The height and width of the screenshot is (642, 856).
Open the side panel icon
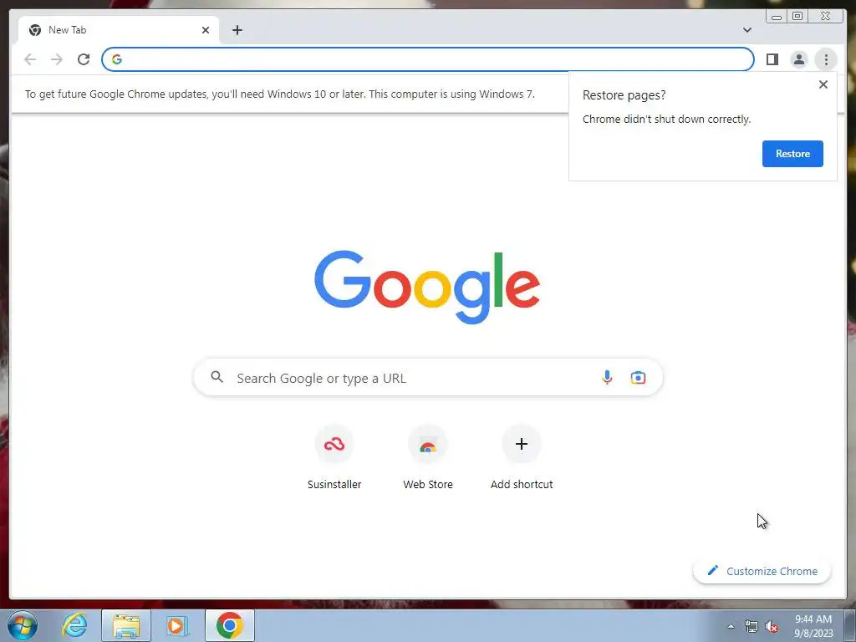tap(772, 59)
